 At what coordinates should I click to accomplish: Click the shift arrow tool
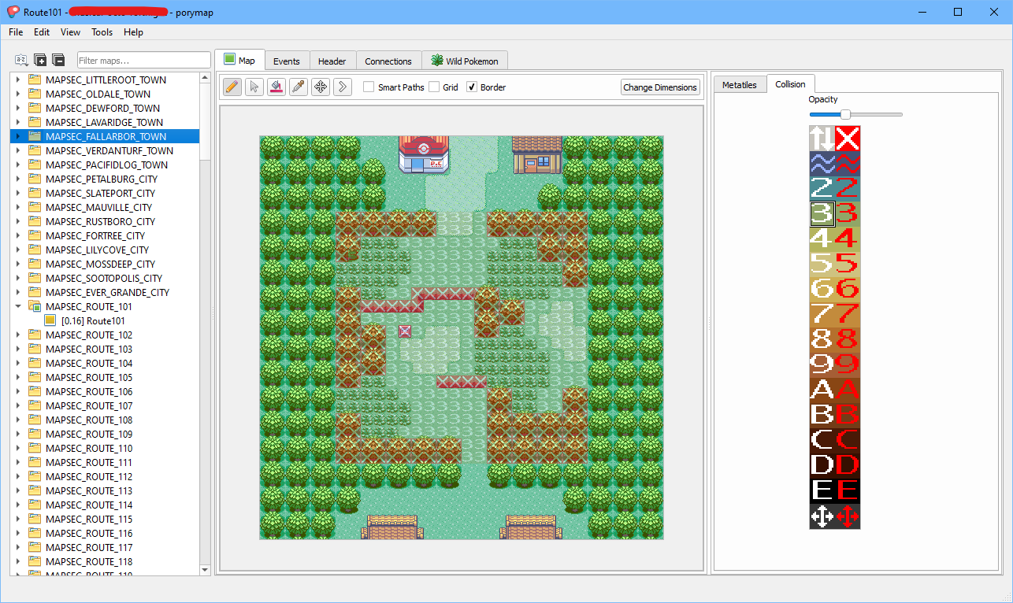pyautogui.click(x=342, y=87)
